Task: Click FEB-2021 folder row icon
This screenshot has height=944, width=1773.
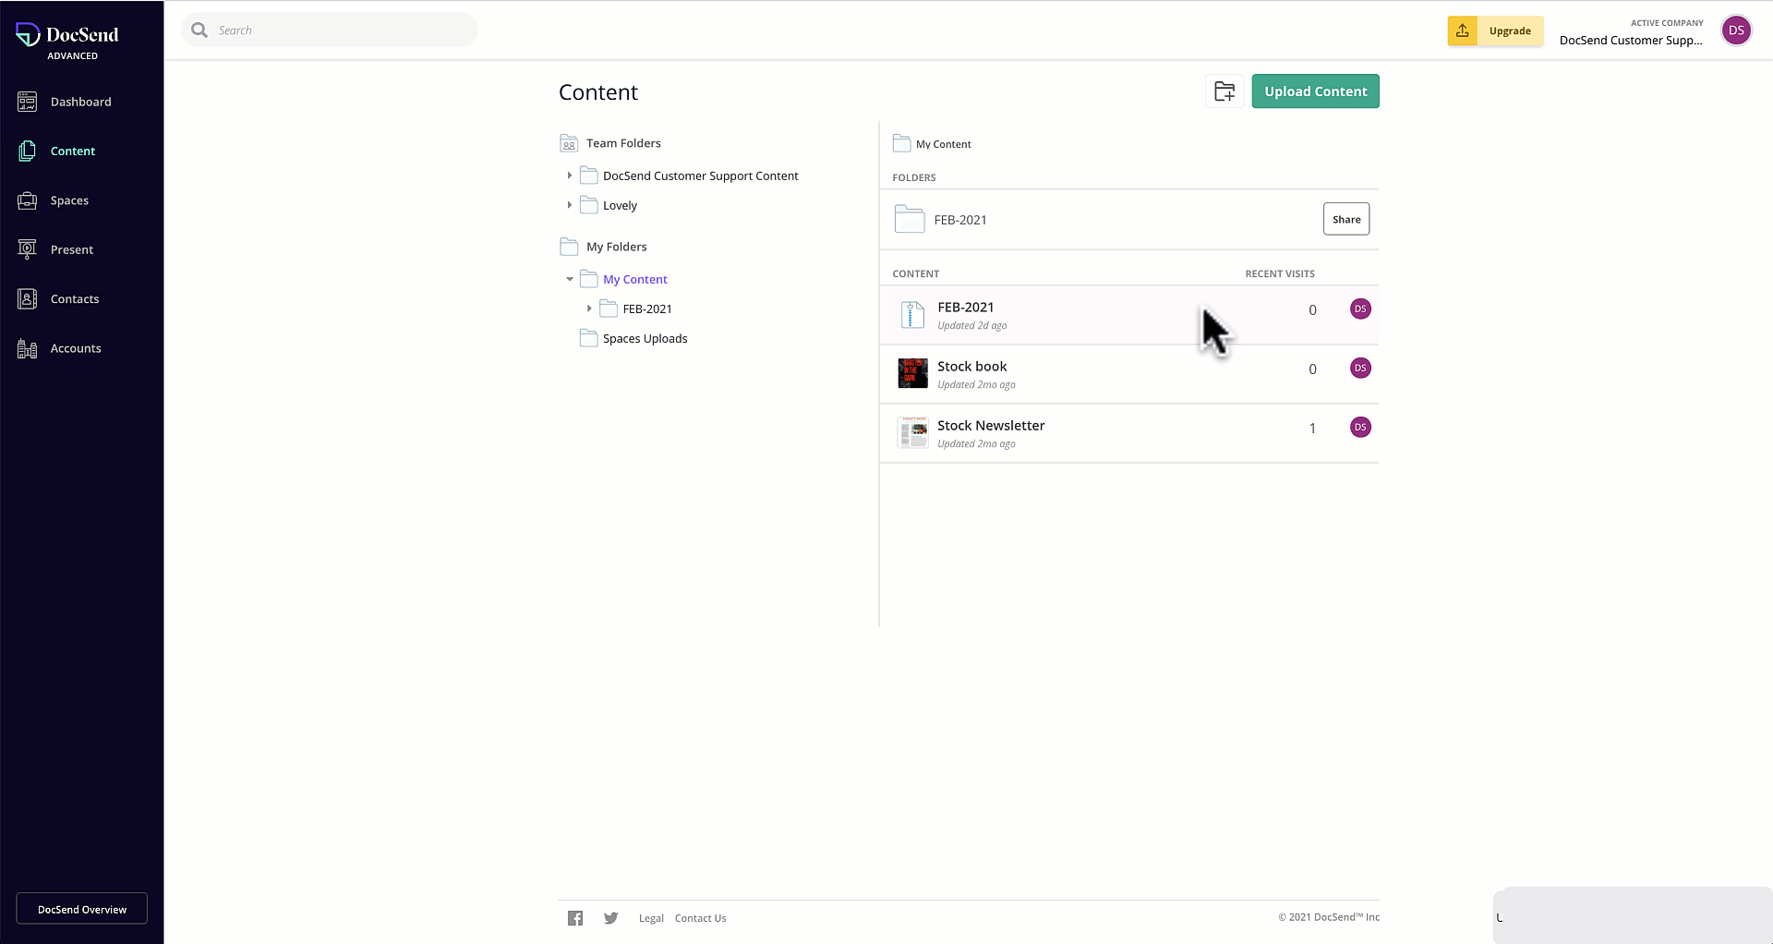Action: tap(910, 219)
